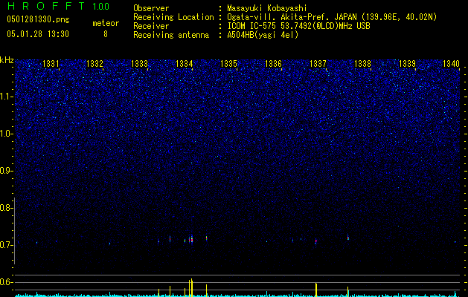Click the 0.6 kHz axis label
This screenshot has height=297, width=468.
coord(5,282)
